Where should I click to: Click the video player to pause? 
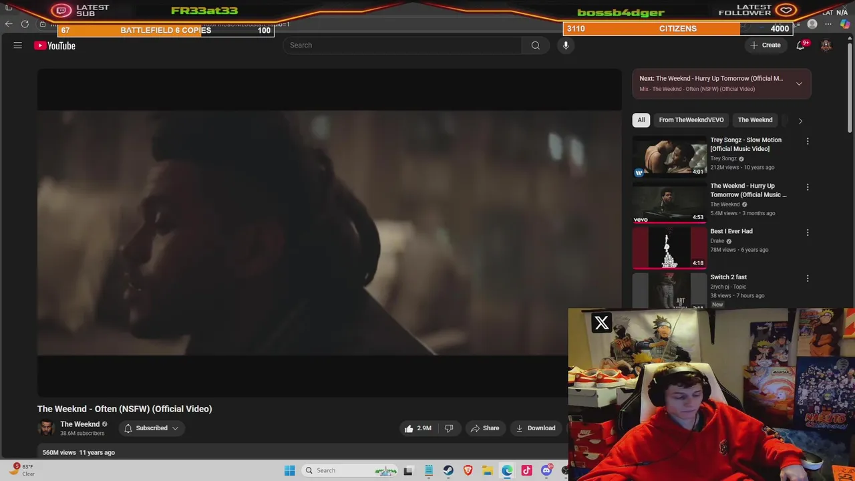pyautogui.click(x=329, y=232)
